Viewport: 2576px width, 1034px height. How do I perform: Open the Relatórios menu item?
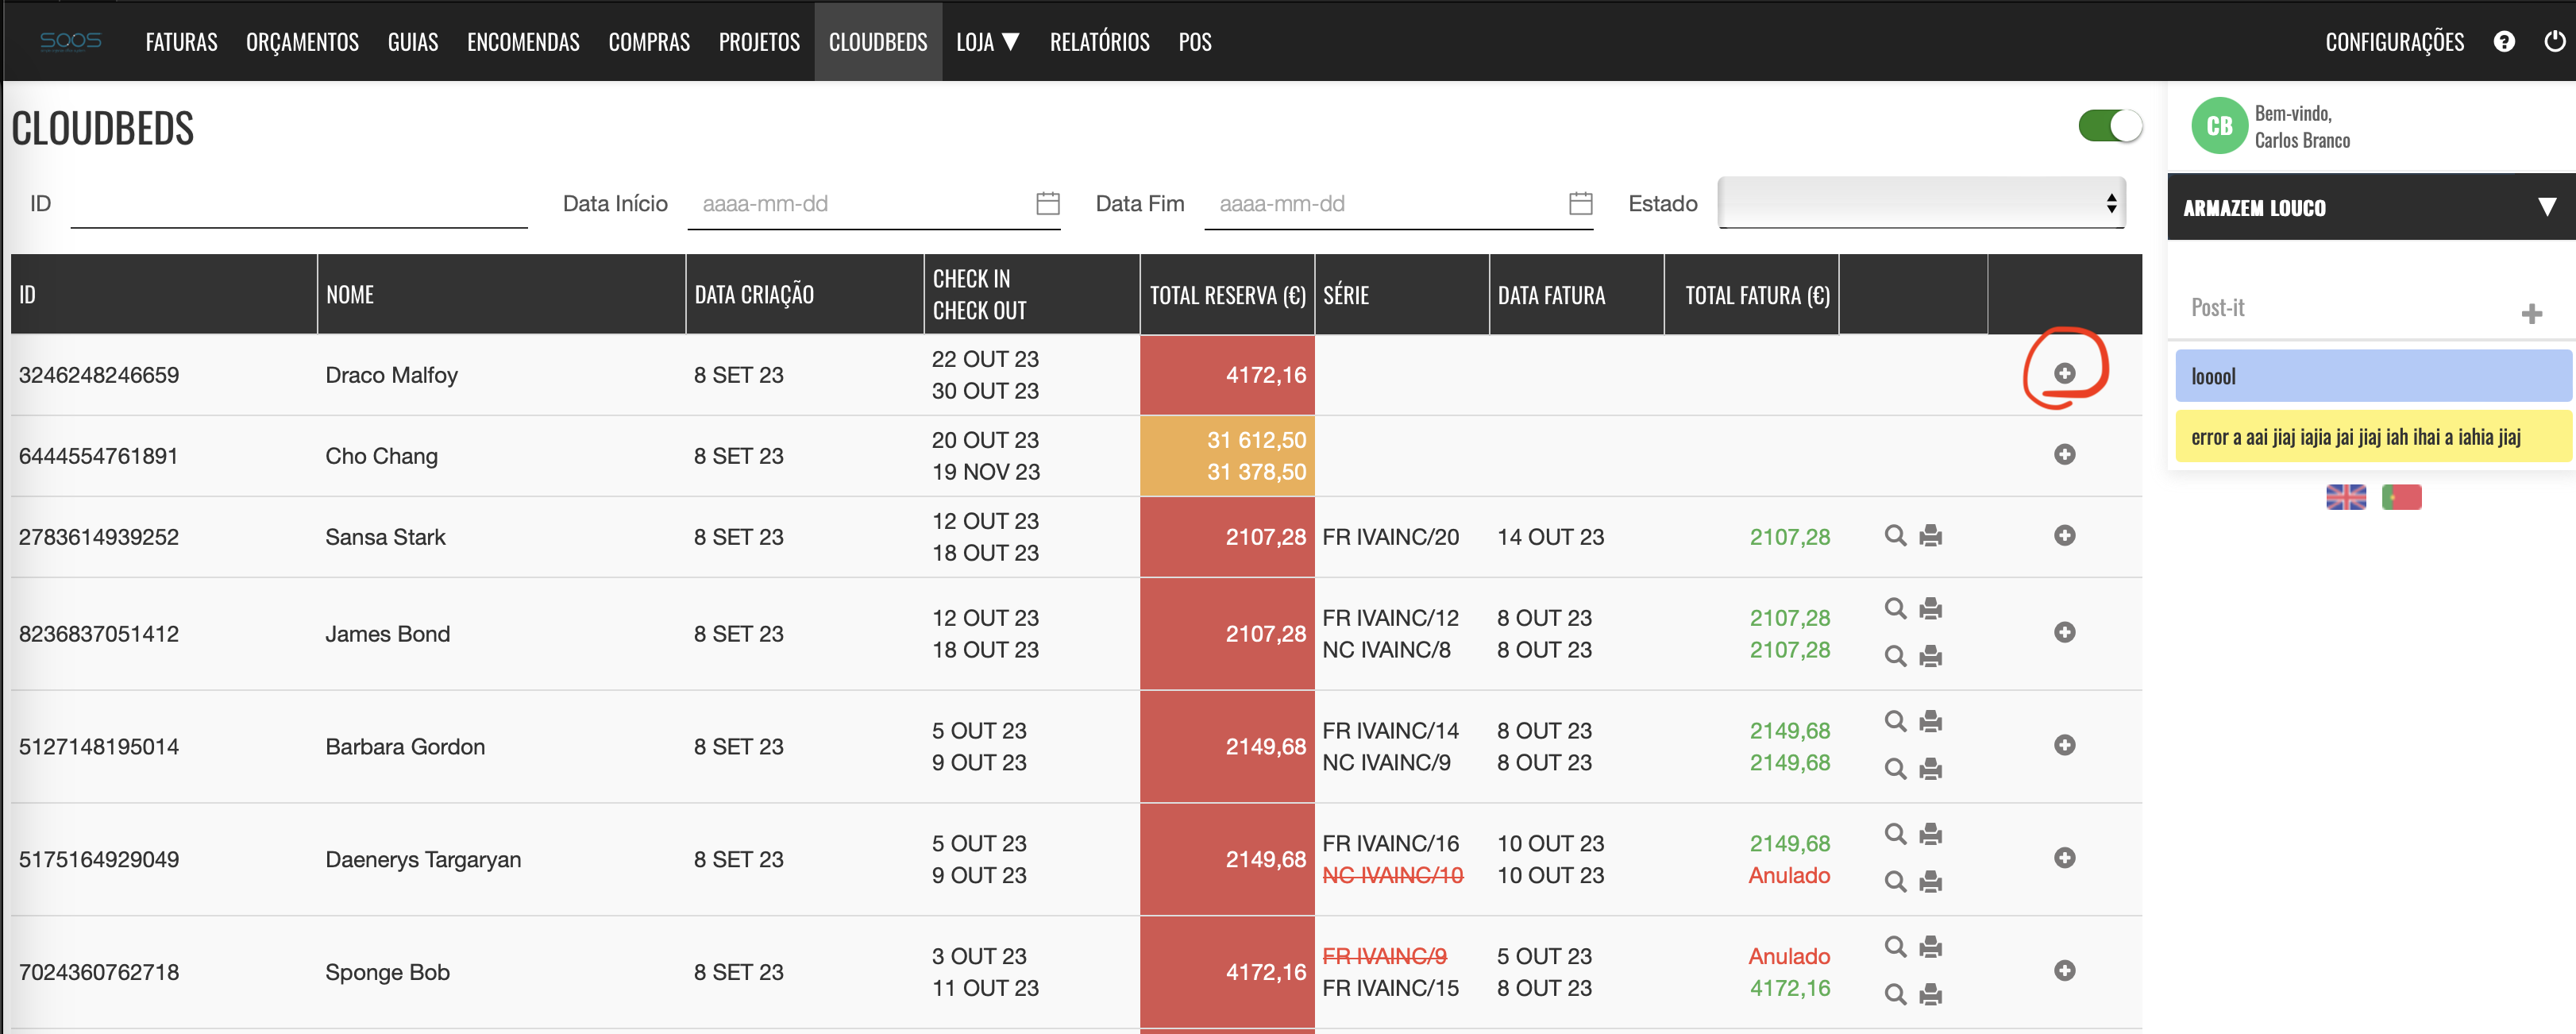point(1099,42)
